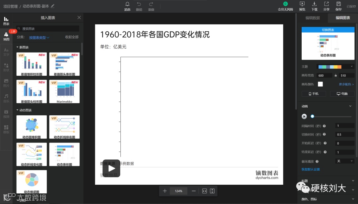Insert the Marimekko chart thumbnail

[x=64, y=91]
